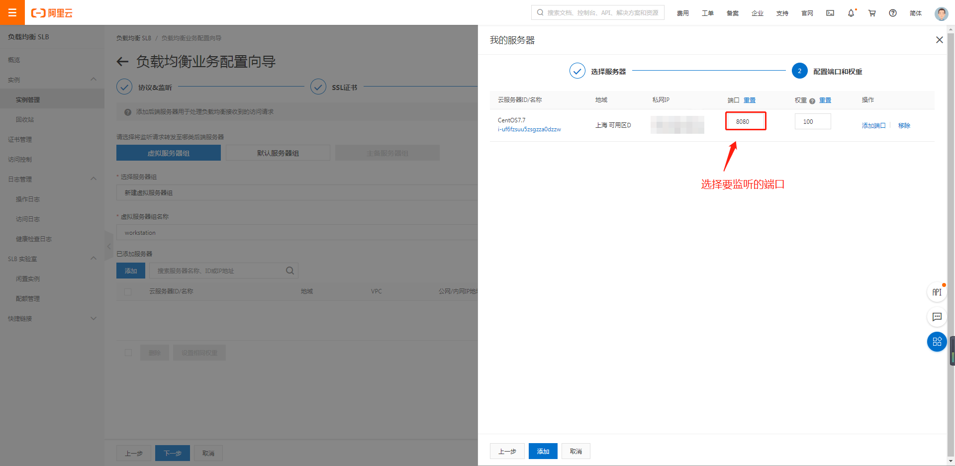Click the port input field showing 8080
Viewport: 955px width, 466px height.
[x=745, y=121]
